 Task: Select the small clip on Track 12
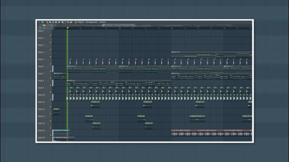(x=57, y=111)
